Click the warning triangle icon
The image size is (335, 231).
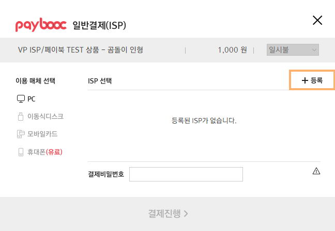(x=316, y=171)
